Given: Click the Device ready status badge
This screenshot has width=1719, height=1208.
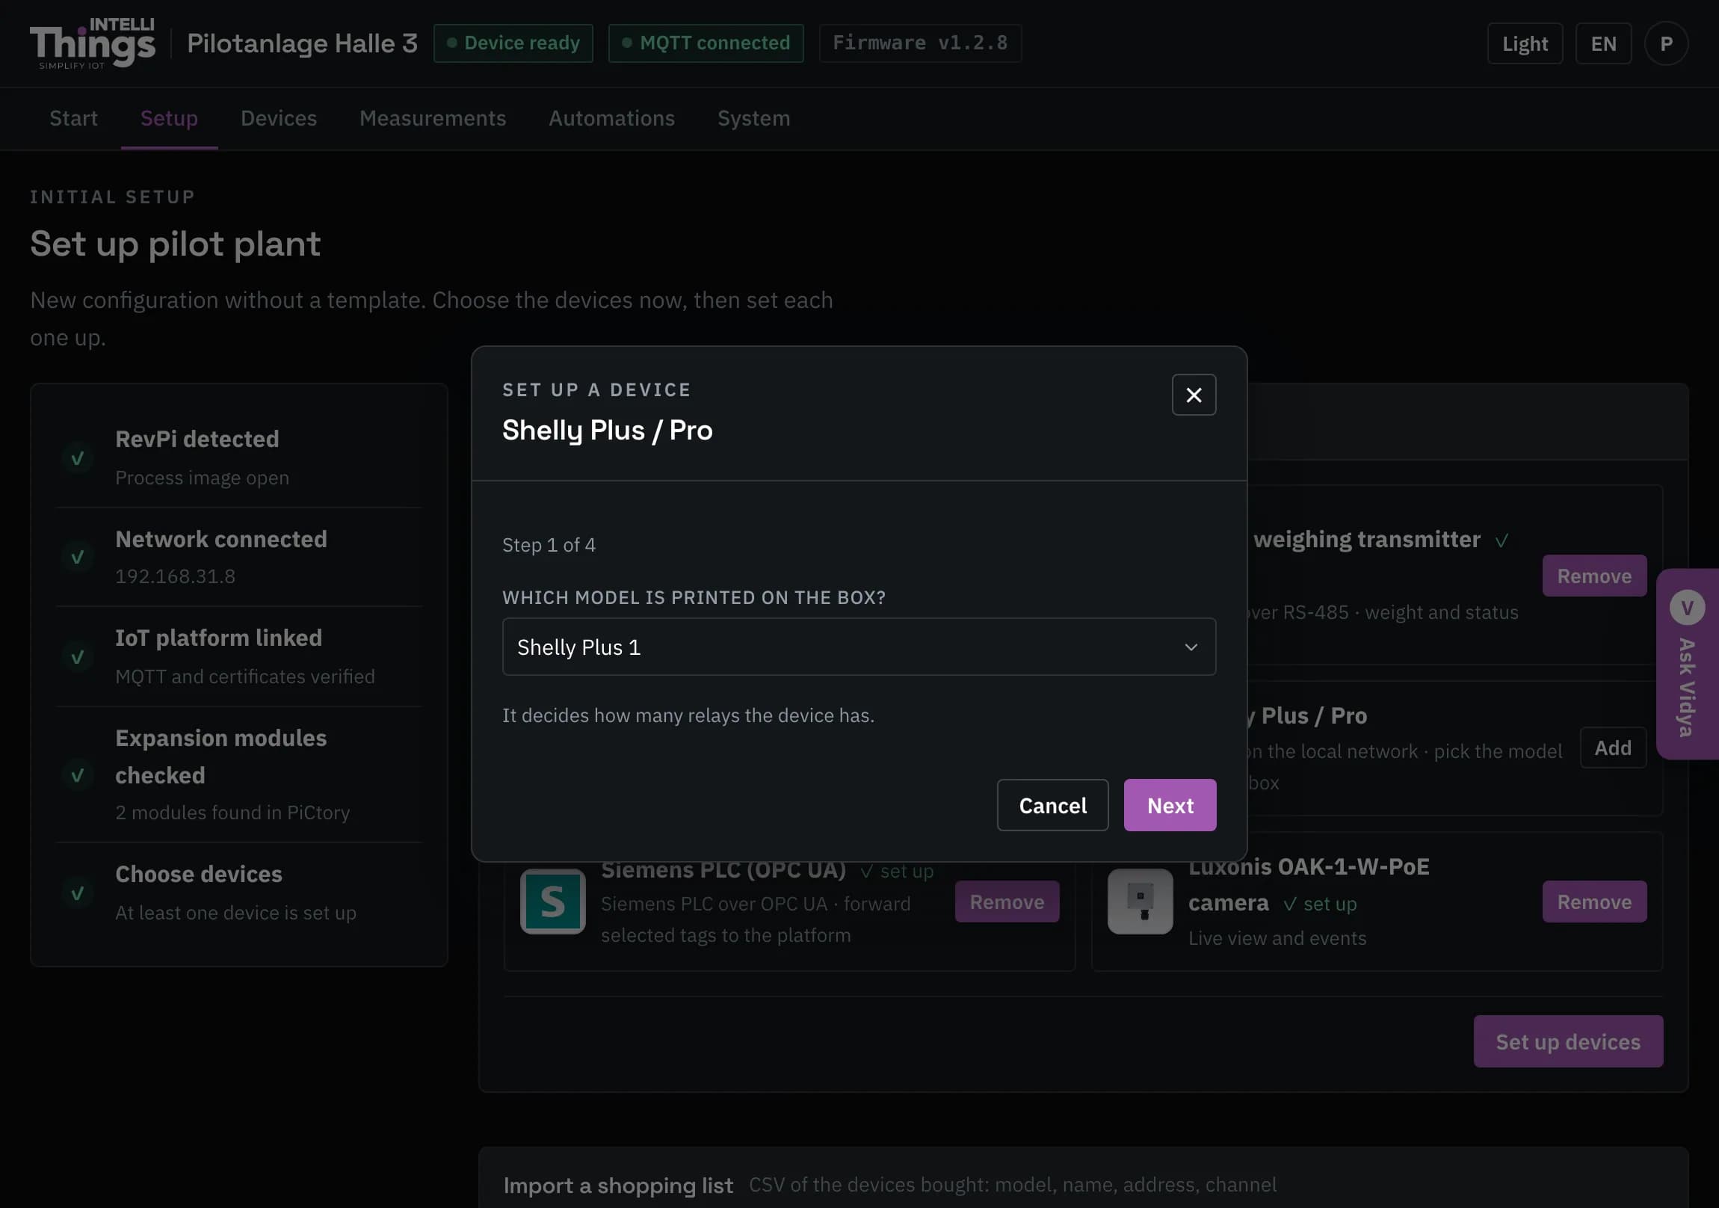Looking at the screenshot, I should click(x=513, y=43).
